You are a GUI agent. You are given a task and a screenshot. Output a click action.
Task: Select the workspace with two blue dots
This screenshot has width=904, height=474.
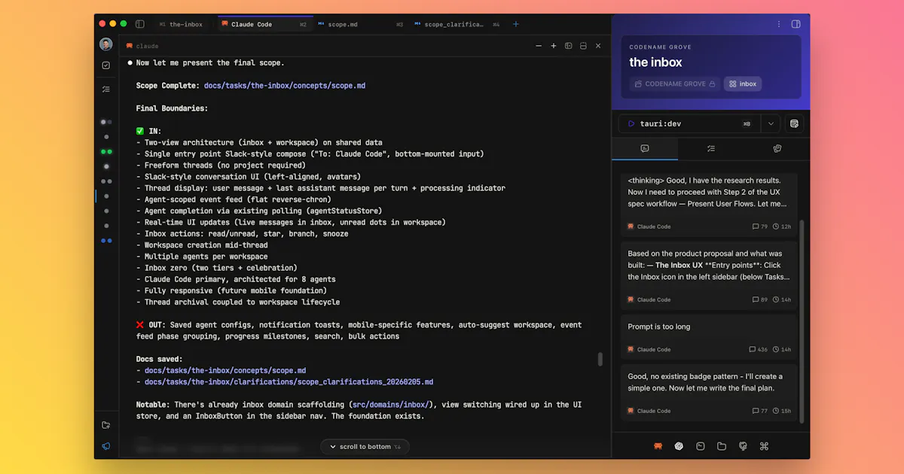(106, 241)
